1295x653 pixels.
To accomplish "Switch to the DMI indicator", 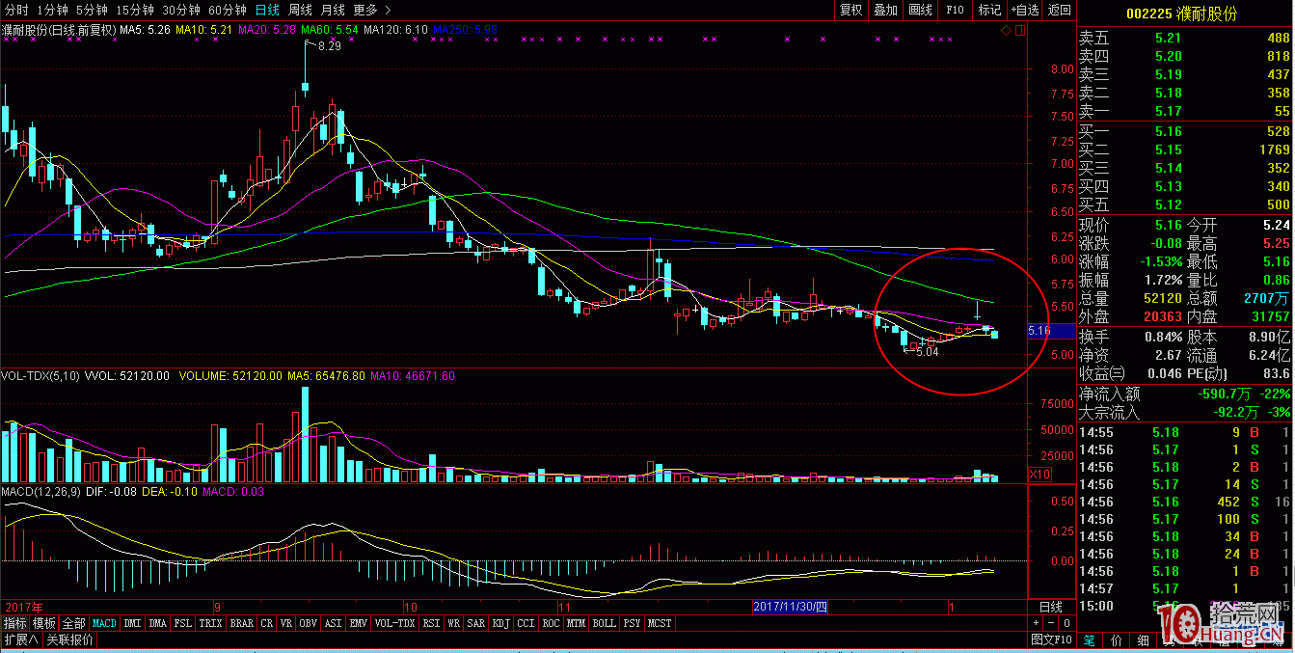I will [132, 623].
